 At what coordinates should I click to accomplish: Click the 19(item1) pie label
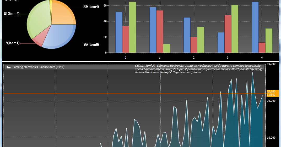point(12,43)
